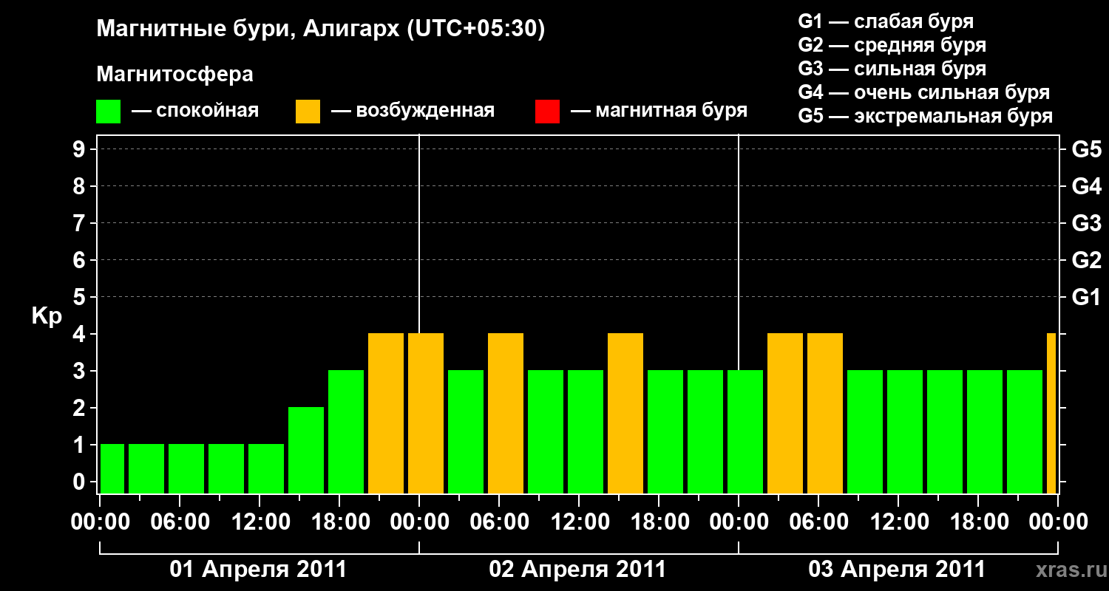Click the G5 label on right axis
This screenshot has height=591, width=1109.
pyautogui.click(x=1086, y=149)
